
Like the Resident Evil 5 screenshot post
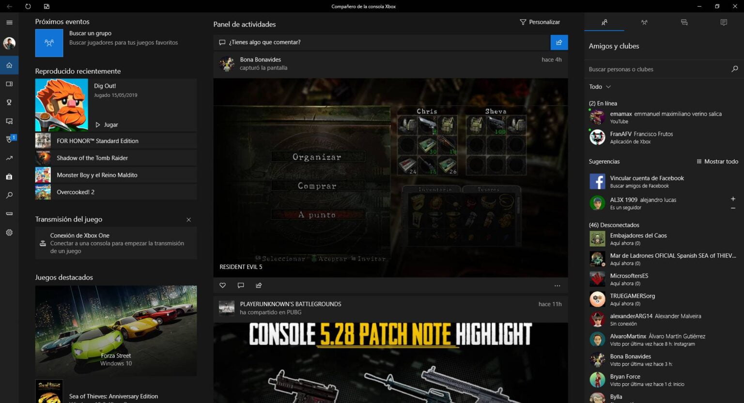point(223,285)
